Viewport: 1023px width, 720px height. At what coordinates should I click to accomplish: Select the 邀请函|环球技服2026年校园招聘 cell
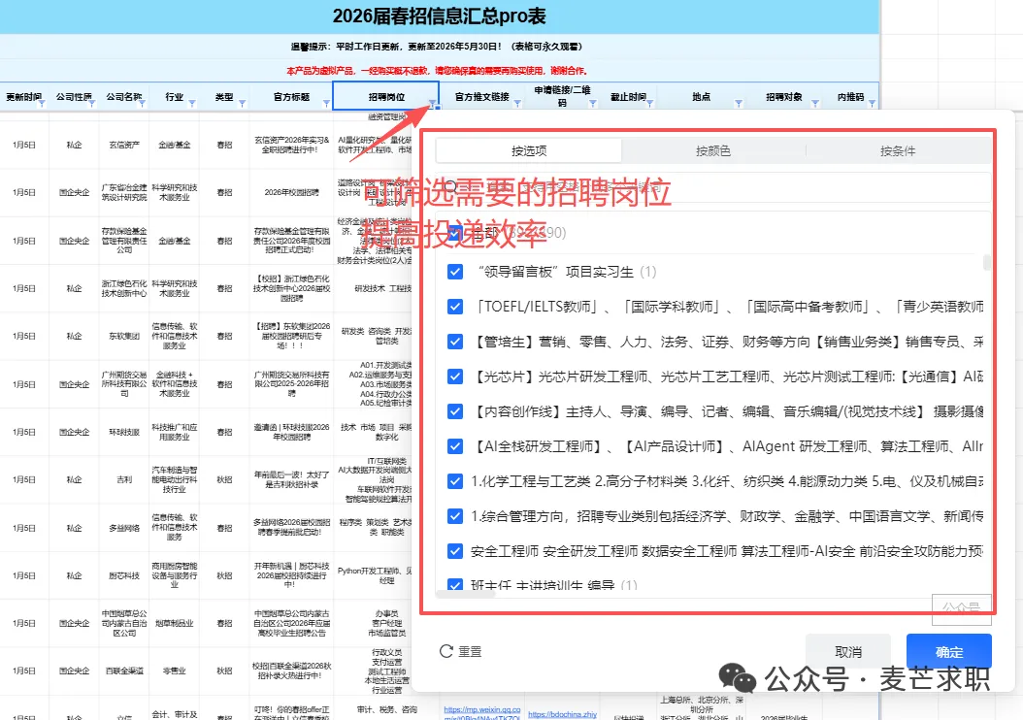click(291, 433)
